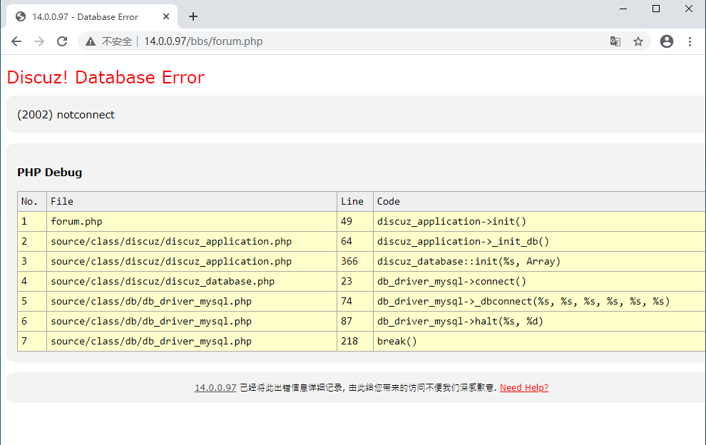Click line number 218 cell
The width and height of the screenshot is (706, 445).
(x=355, y=342)
